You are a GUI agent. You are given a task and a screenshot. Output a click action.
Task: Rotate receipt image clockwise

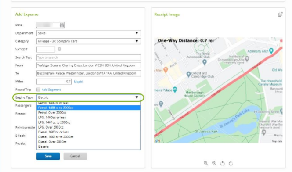pyautogui.click(x=231, y=163)
